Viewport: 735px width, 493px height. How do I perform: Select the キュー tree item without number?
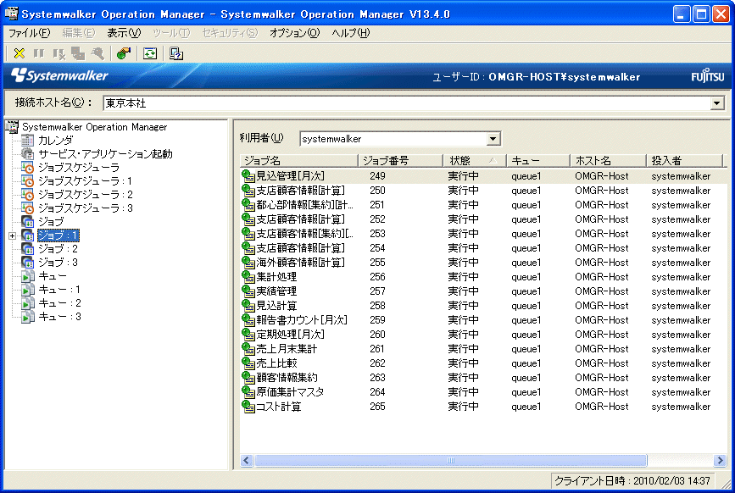53,276
